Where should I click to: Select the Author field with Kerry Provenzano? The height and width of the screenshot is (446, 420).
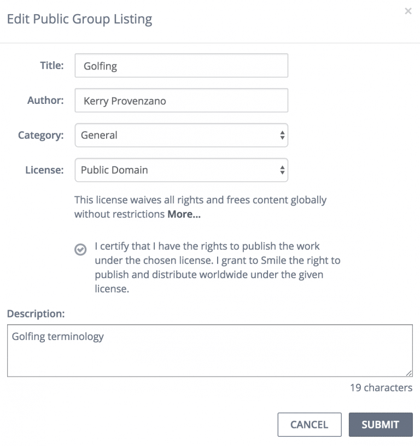point(181,100)
